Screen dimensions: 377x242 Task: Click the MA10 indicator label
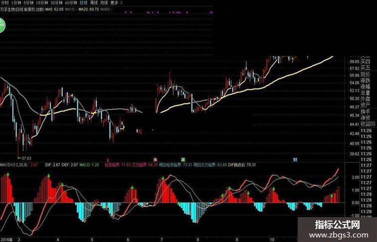71,10
